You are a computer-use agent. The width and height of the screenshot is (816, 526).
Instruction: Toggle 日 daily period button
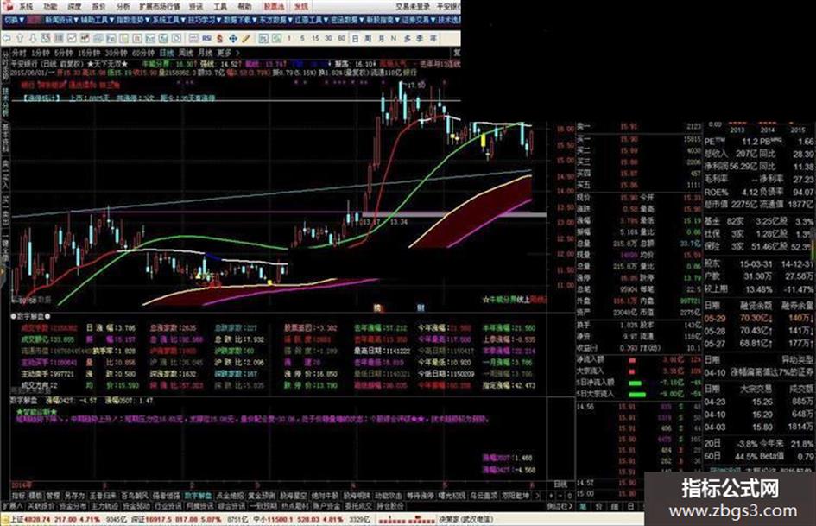pos(355,38)
